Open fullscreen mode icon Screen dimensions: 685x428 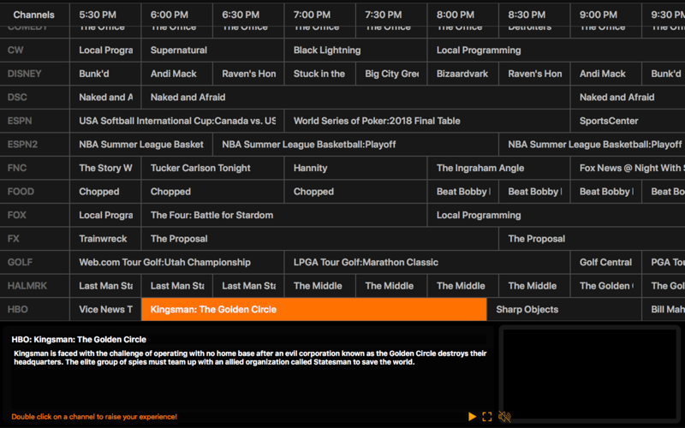tap(487, 416)
